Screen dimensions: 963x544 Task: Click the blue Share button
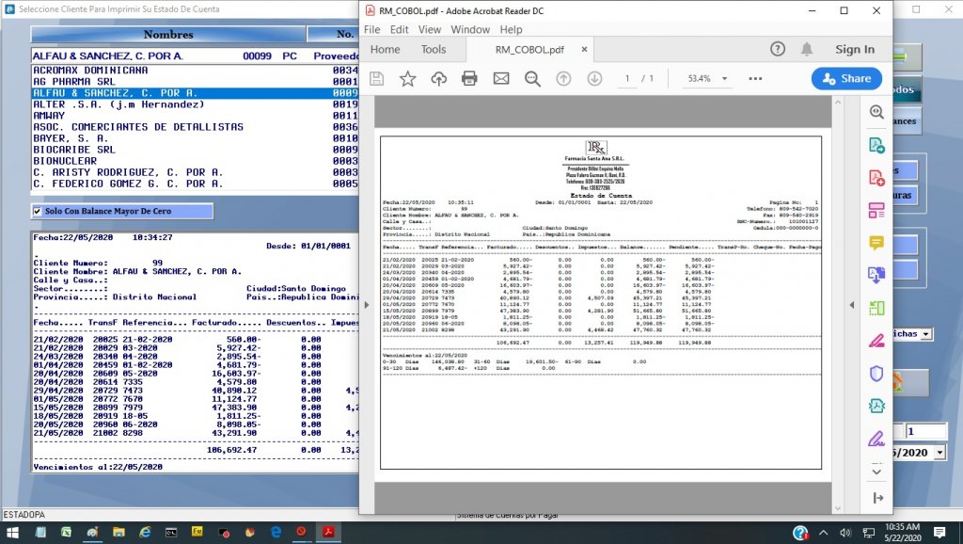[x=846, y=79]
